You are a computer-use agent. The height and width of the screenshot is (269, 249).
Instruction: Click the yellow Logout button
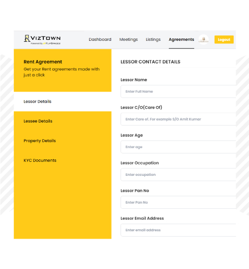(224, 39)
